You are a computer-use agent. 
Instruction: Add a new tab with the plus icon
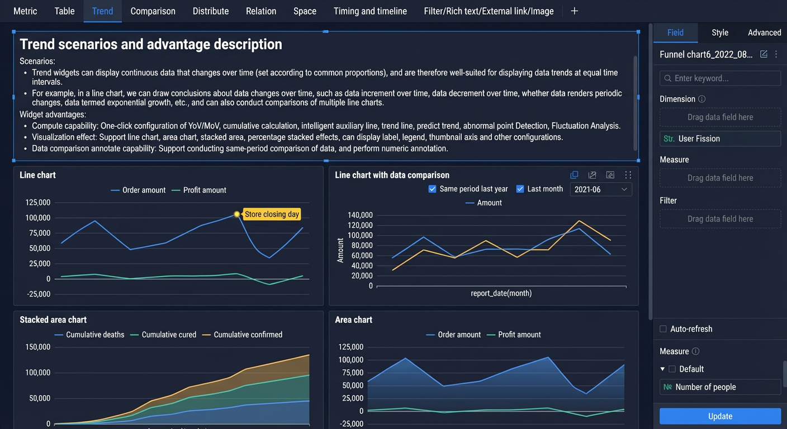pyautogui.click(x=574, y=11)
